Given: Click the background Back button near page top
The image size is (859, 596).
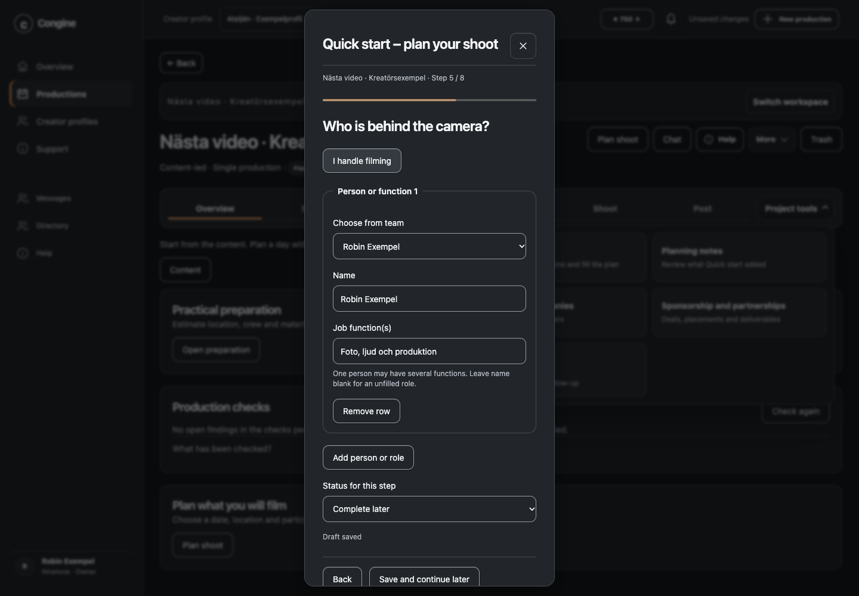Looking at the screenshot, I should click(x=181, y=63).
